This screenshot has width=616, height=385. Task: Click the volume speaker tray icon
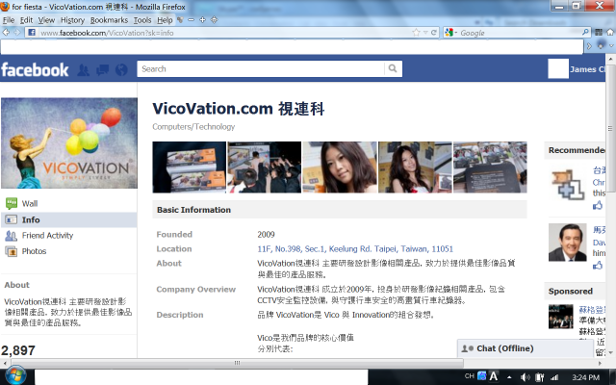[x=525, y=377]
